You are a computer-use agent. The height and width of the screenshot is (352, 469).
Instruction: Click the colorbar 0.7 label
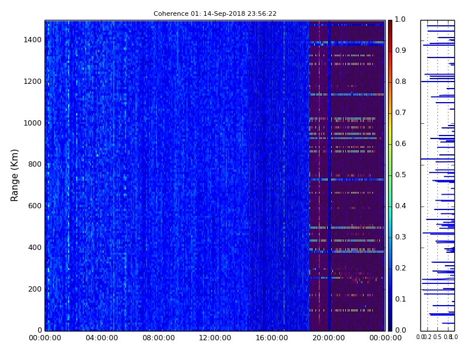[400, 113]
